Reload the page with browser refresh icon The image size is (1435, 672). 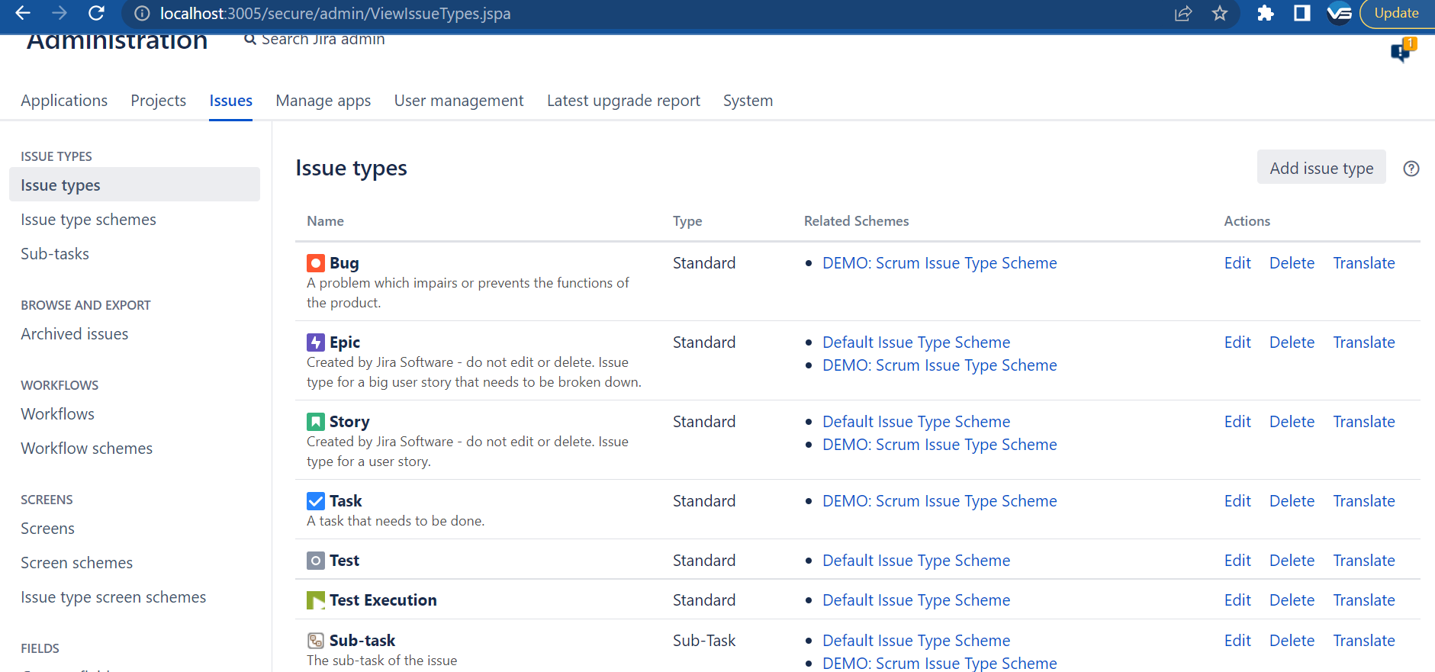[x=96, y=13]
